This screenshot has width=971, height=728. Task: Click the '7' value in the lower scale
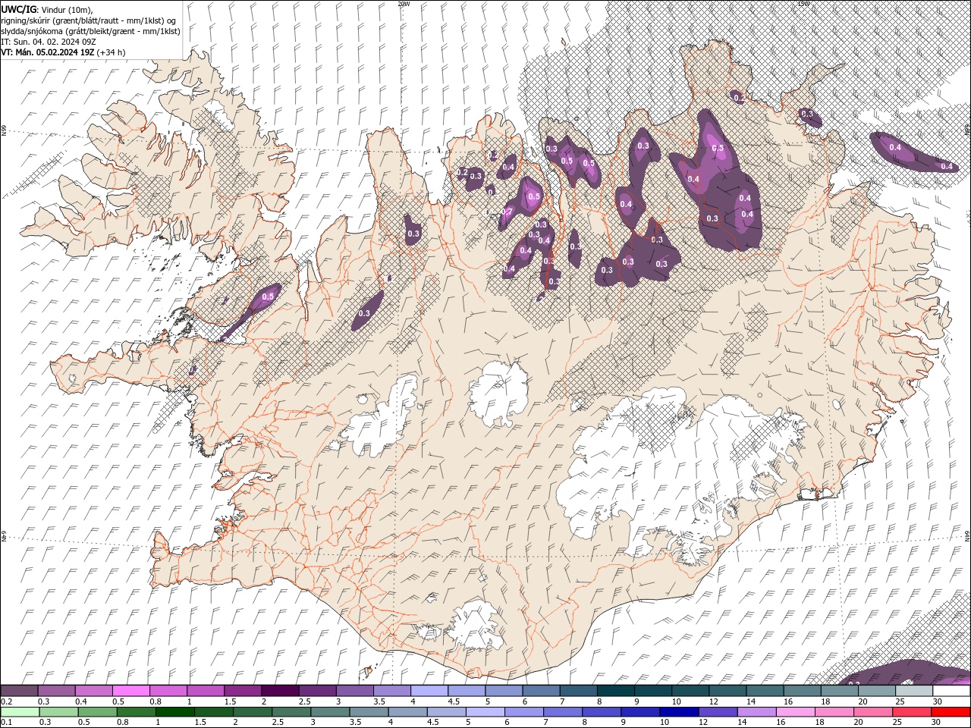545,722
